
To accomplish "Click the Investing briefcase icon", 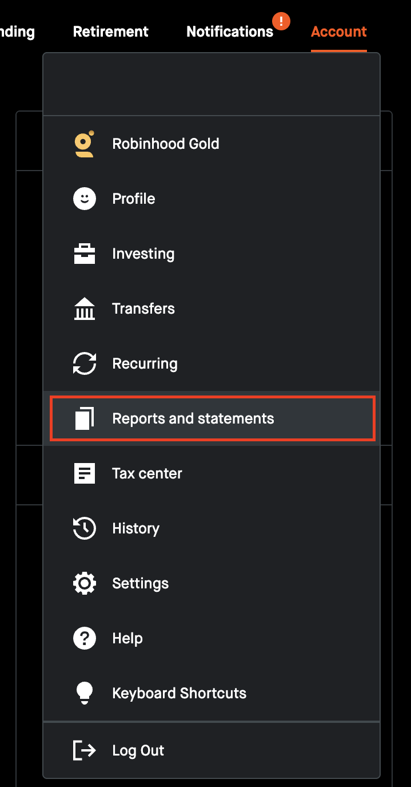I will pyautogui.click(x=84, y=254).
